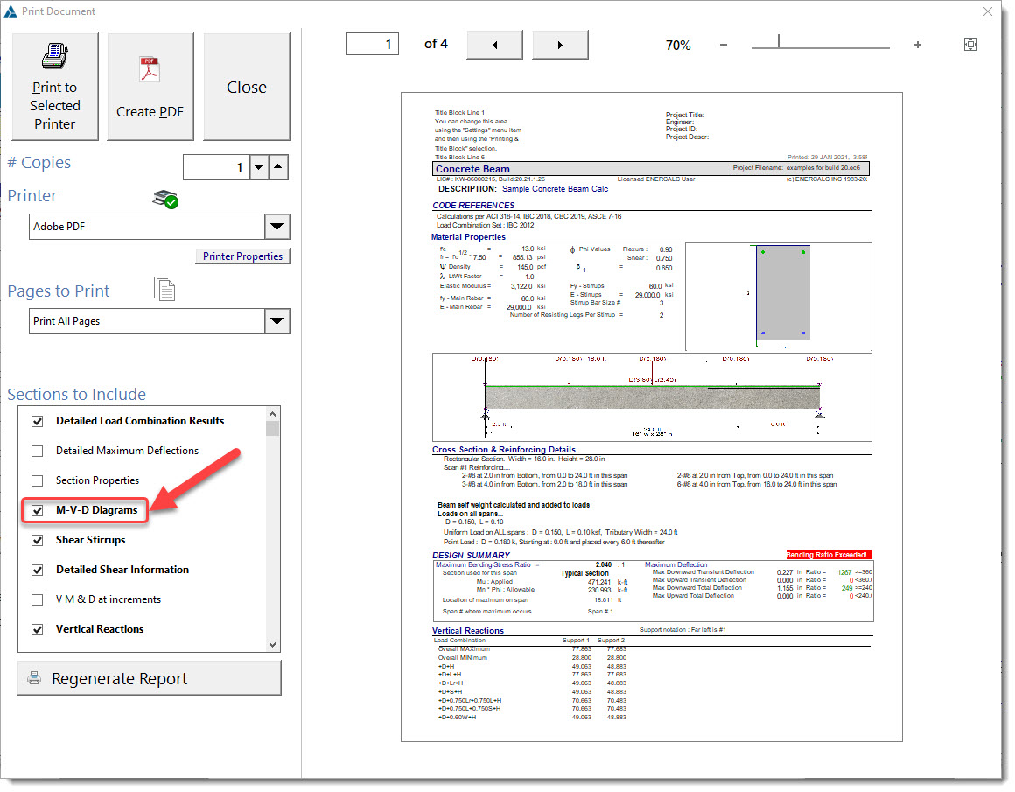Screen dimensions: 1015x792
Task: Open Printer Properties
Action: point(242,256)
